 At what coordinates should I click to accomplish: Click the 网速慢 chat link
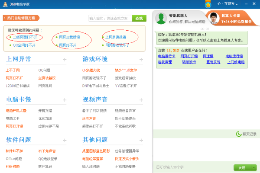tap(208, 56)
